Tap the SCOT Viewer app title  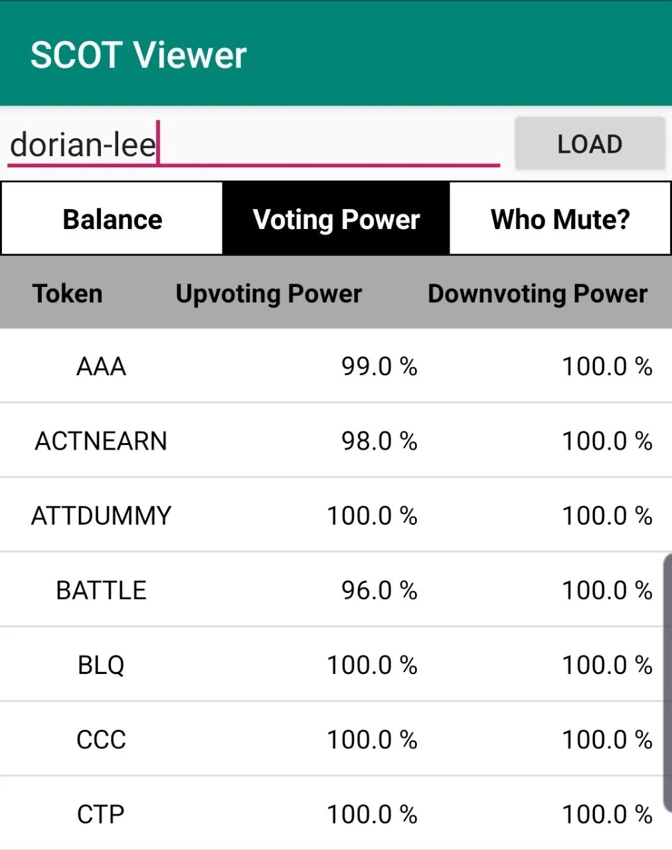pos(138,55)
